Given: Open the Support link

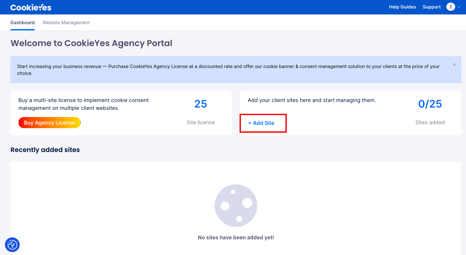Looking at the screenshot, I should [432, 7].
